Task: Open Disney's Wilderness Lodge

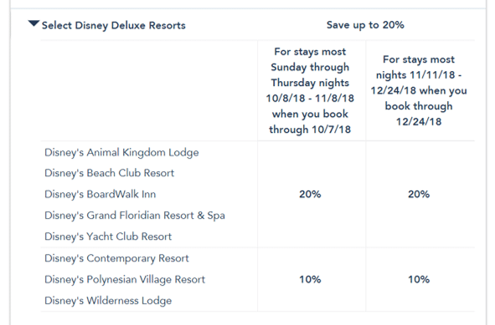Action: coord(108,301)
